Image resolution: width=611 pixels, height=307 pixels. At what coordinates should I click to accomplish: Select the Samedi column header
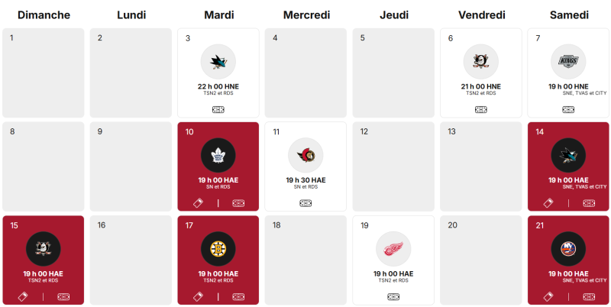568,15
